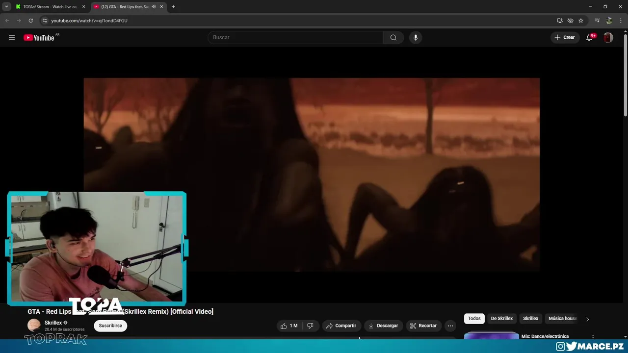Share the video via Compartir
The height and width of the screenshot is (353, 628).
(x=341, y=326)
